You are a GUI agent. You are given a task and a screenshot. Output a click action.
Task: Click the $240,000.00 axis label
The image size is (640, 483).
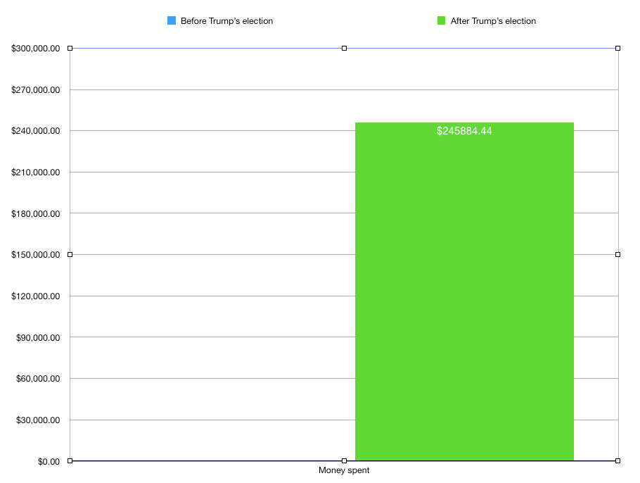[35, 131]
